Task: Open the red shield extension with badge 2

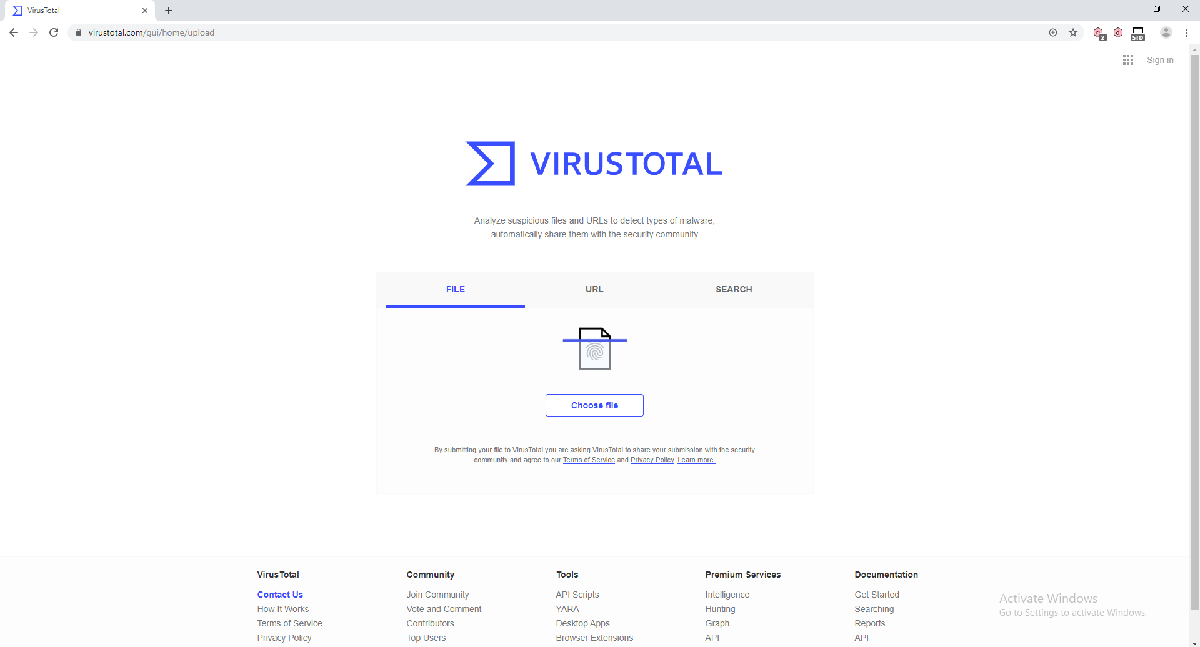Action: [1099, 33]
